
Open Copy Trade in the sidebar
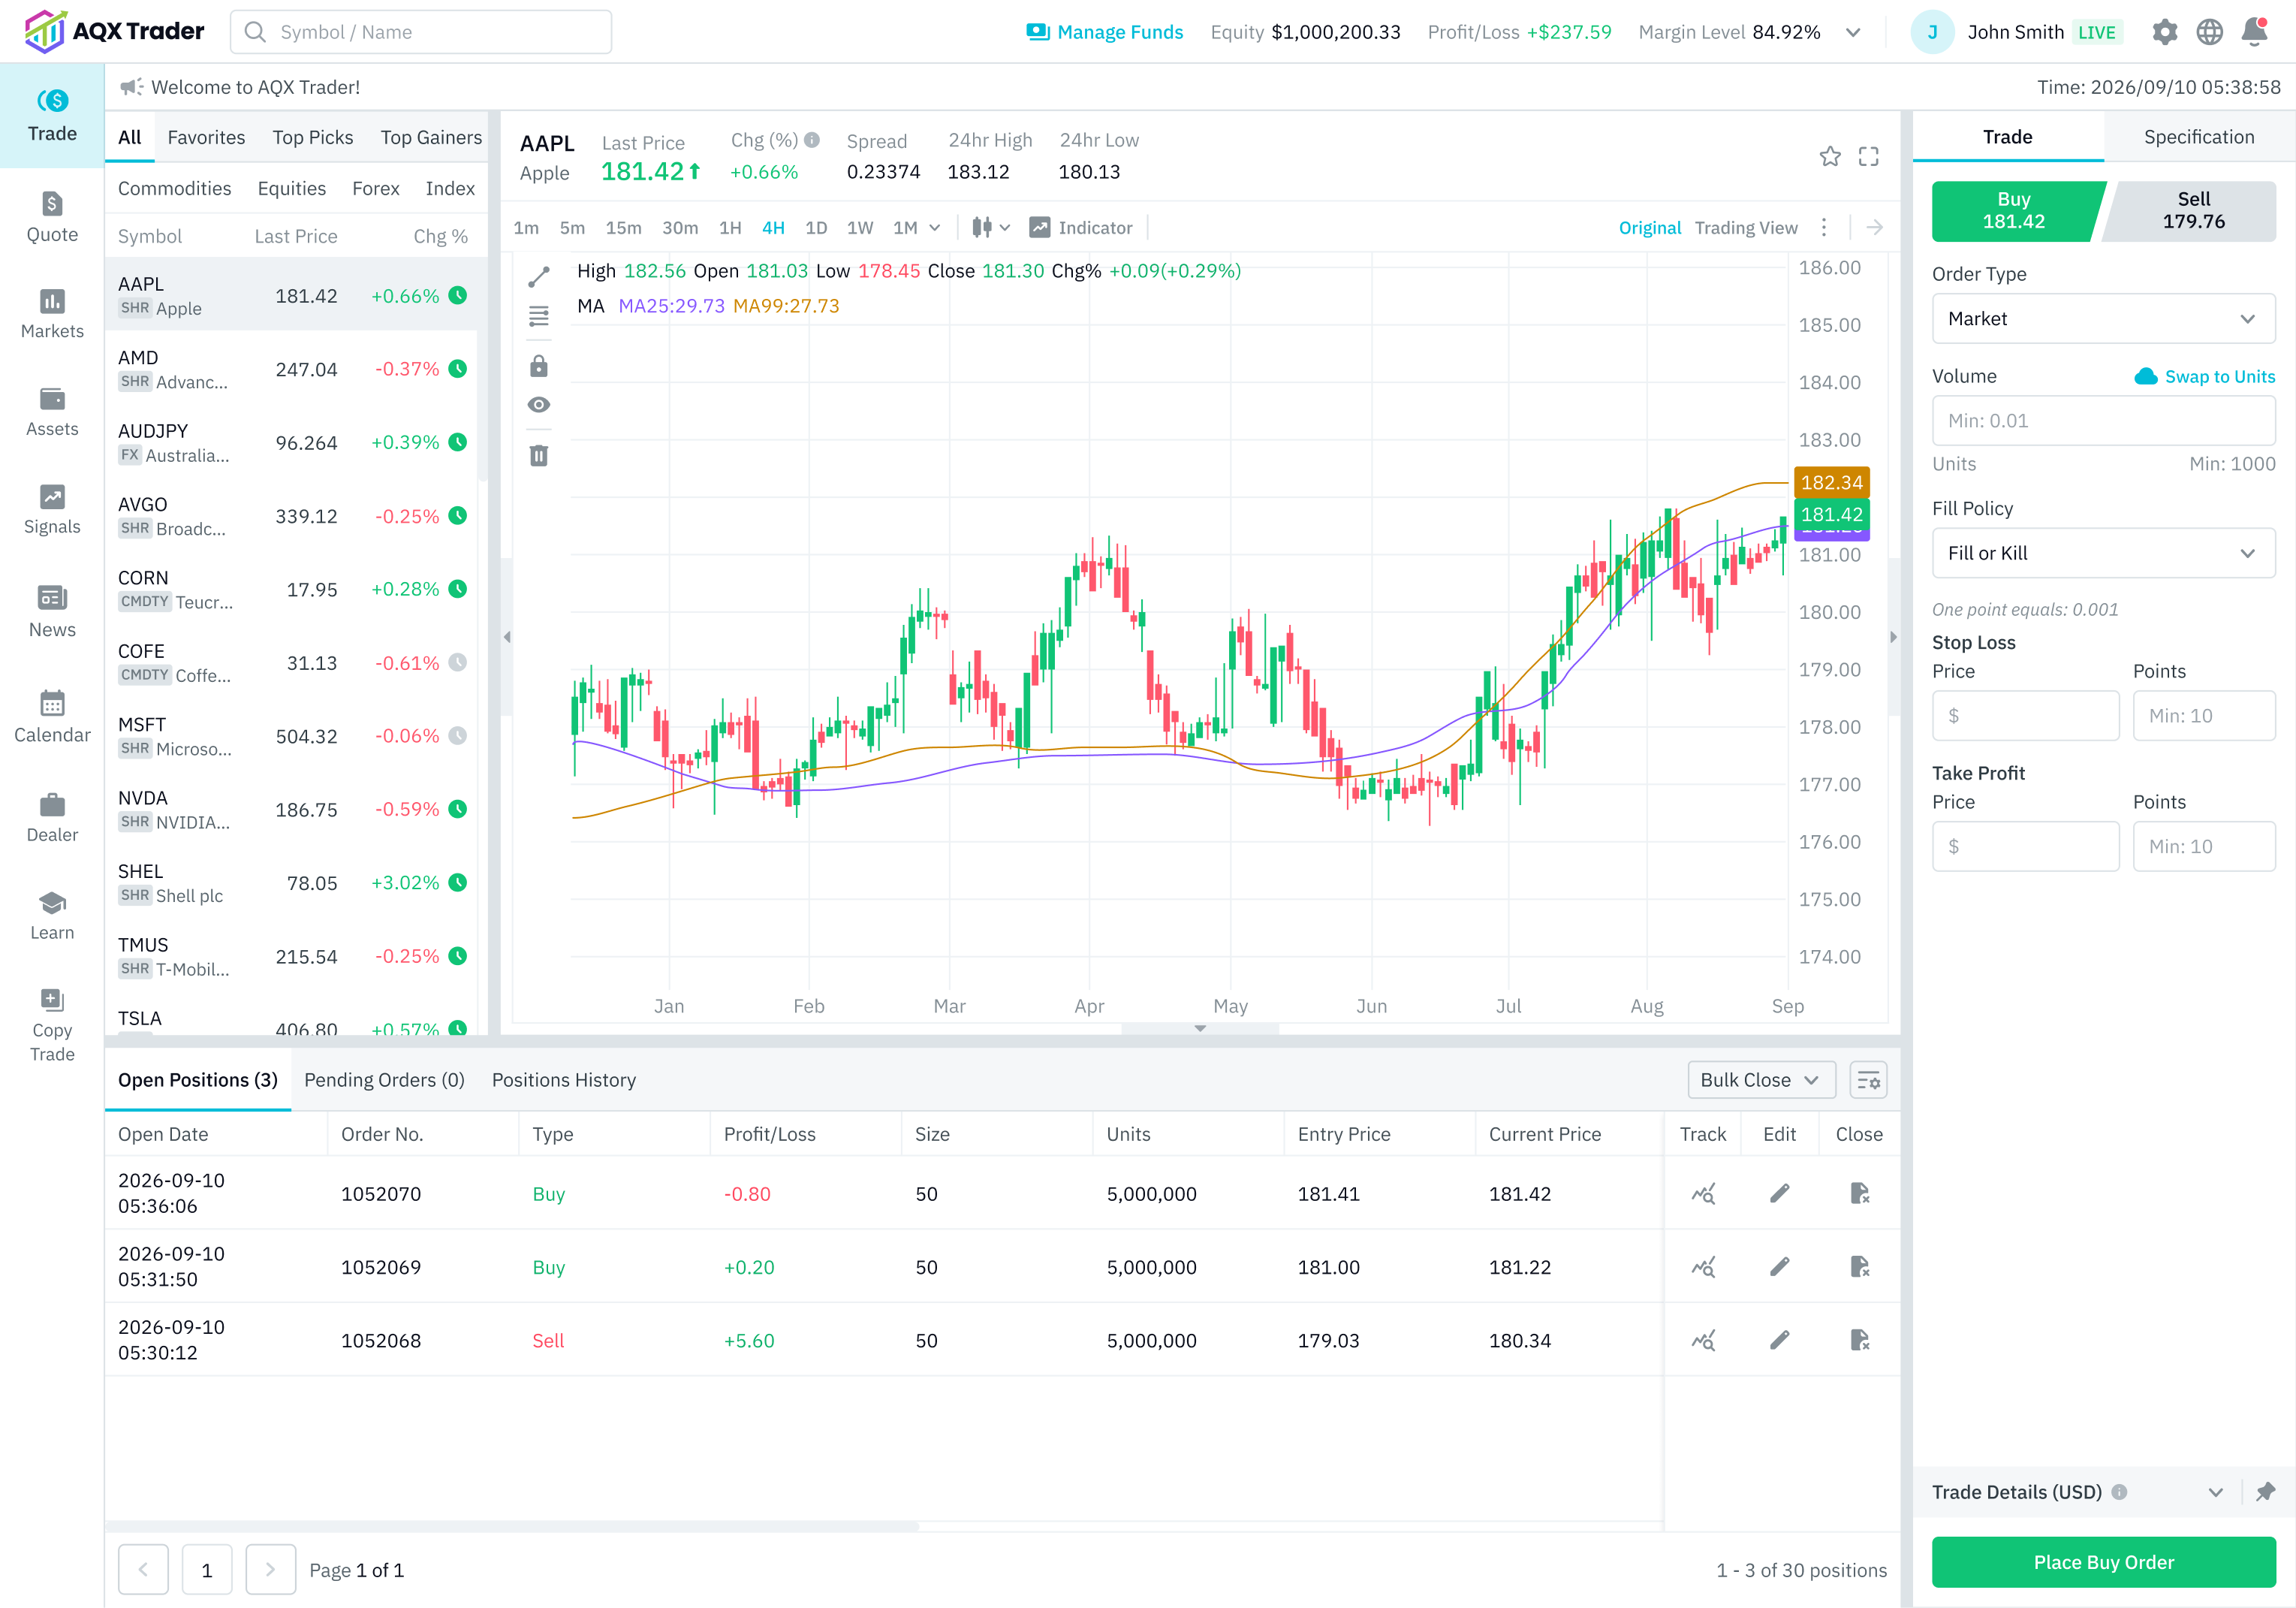[x=52, y=1025]
